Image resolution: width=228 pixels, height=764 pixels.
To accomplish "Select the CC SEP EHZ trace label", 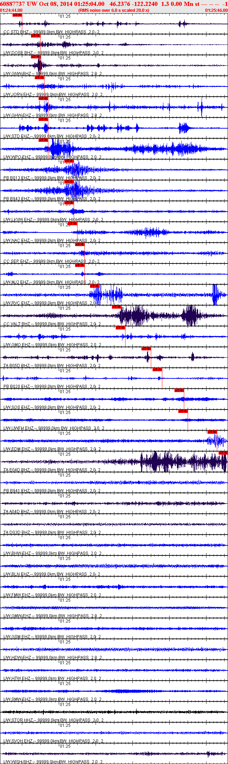I will coord(51,261).
